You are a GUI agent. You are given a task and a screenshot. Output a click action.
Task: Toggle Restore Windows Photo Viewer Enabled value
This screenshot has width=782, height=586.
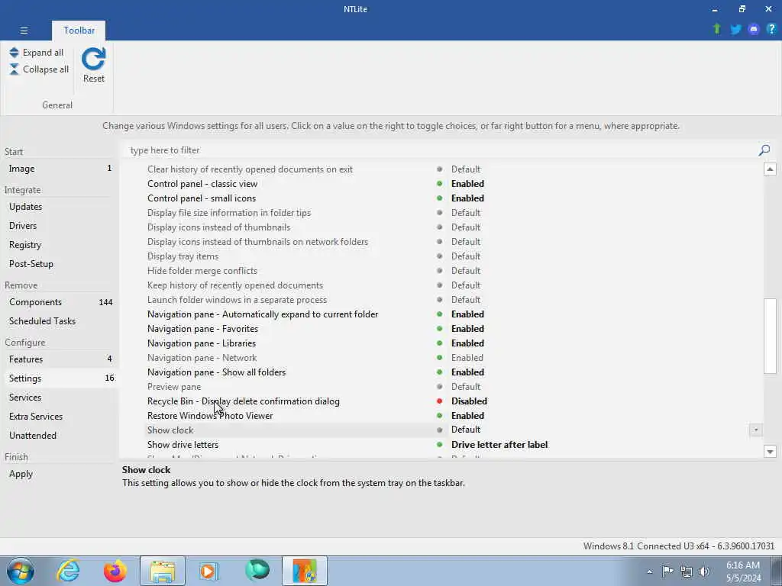click(x=467, y=416)
